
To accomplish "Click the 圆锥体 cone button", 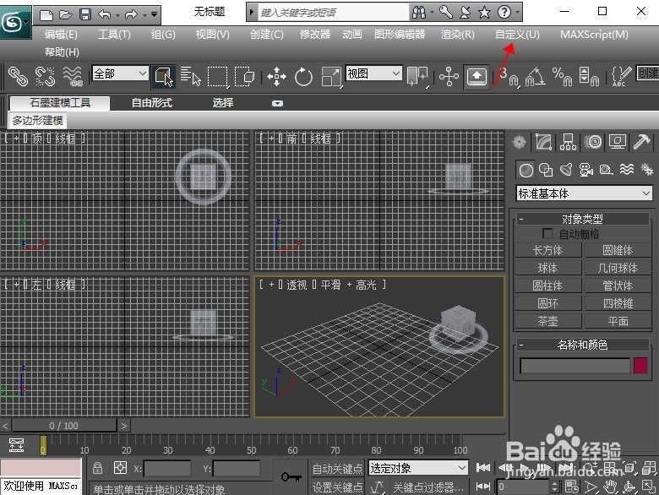I will point(618,250).
